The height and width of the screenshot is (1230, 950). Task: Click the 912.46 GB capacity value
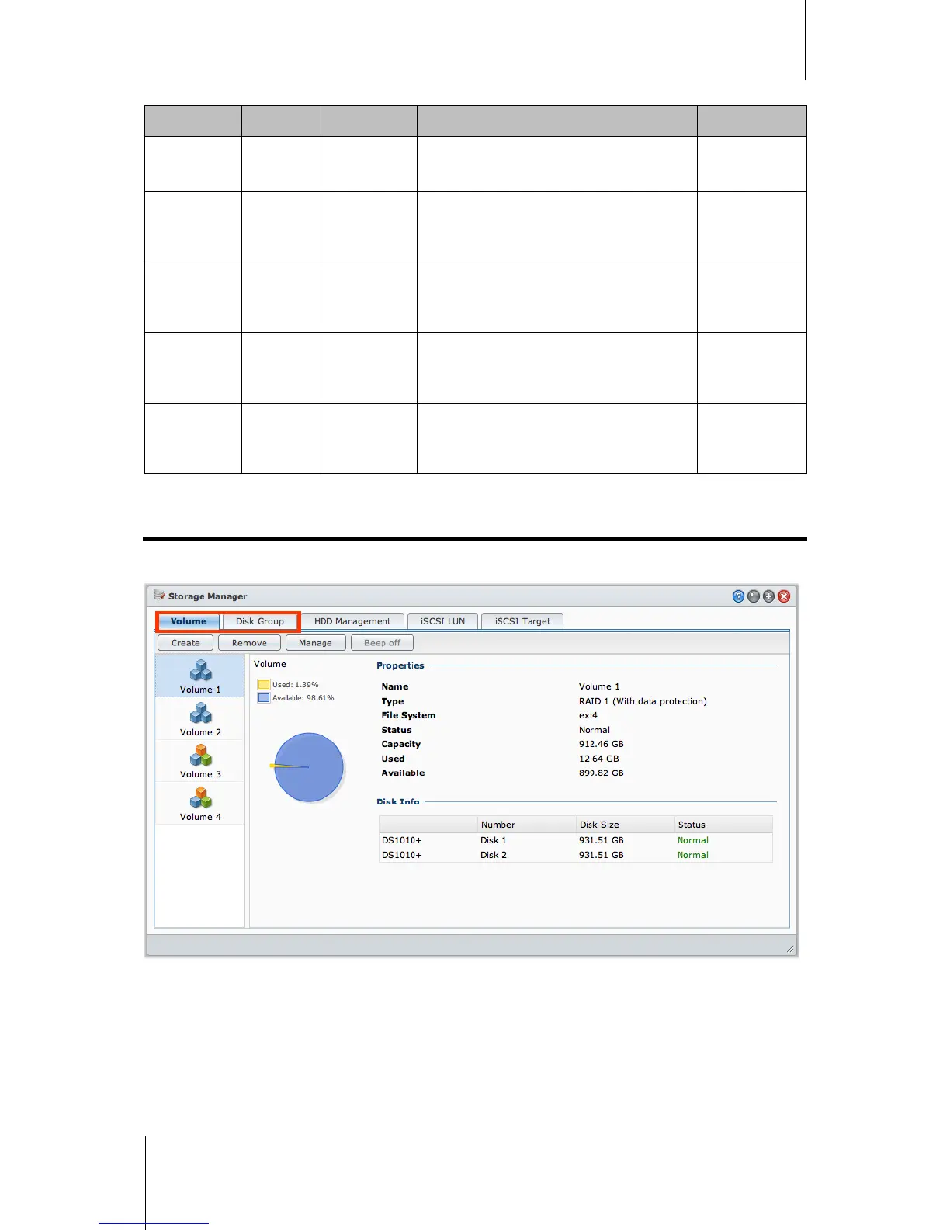pyautogui.click(x=602, y=744)
